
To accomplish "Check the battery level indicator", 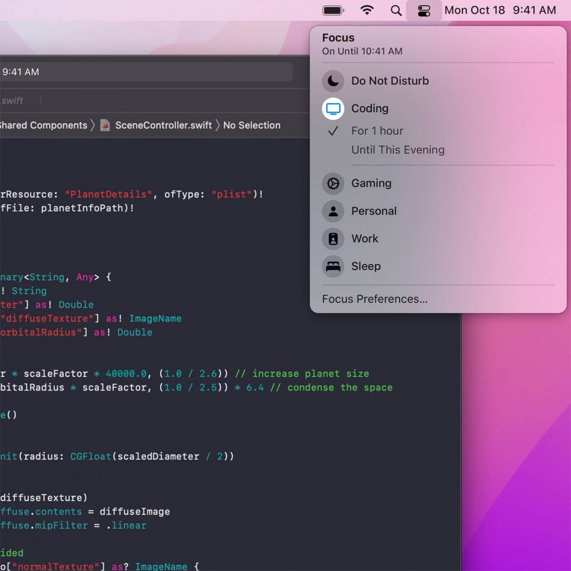I will click(333, 10).
